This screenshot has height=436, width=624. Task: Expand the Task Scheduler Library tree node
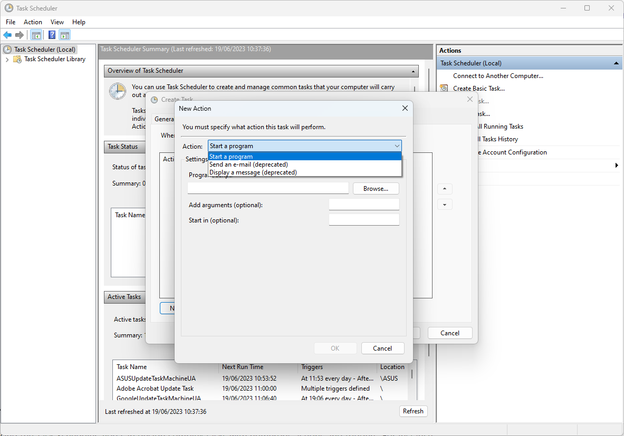(7, 60)
